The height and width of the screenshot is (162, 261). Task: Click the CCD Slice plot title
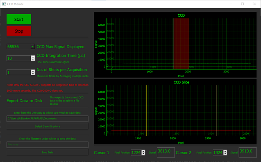[181, 82]
